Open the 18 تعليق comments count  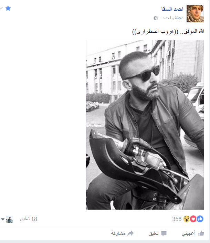point(29,219)
